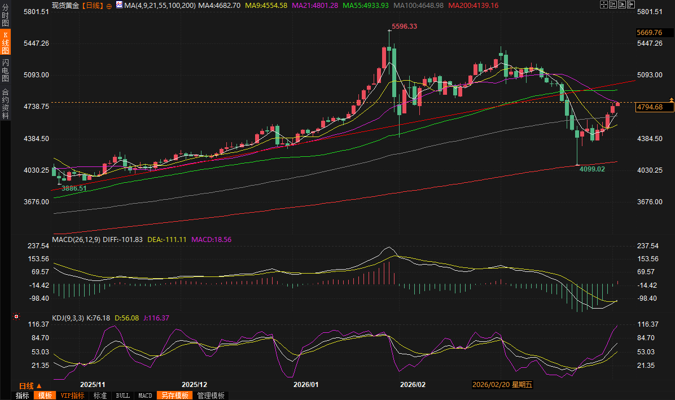Viewport: 675px width, 400px height.
Task: Open the crosshair layout icon at top right
Action: click(604, 5)
